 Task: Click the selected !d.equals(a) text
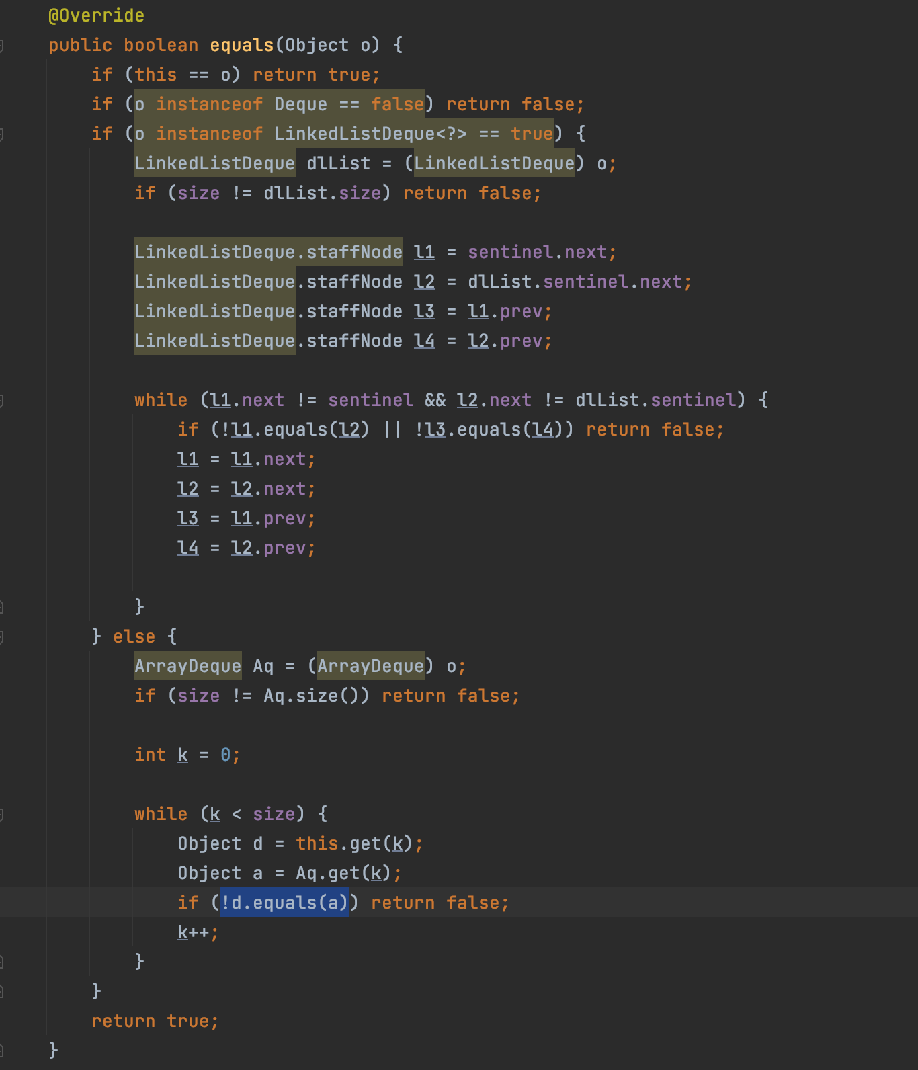point(284,903)
